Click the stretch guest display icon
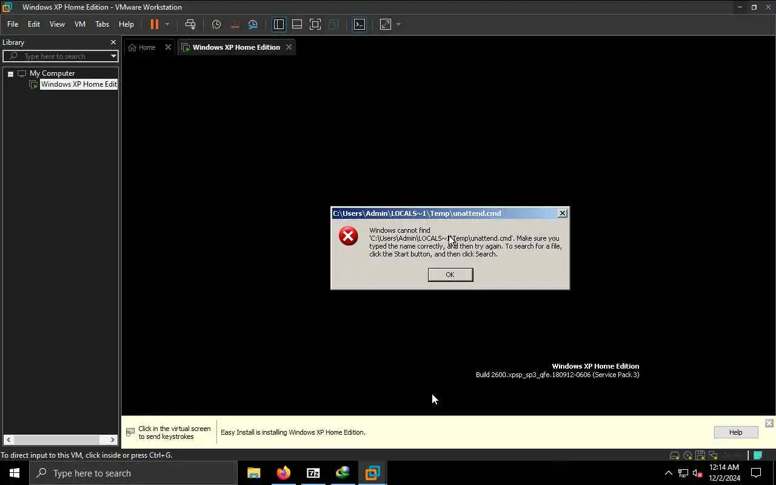 click(386, 24)
